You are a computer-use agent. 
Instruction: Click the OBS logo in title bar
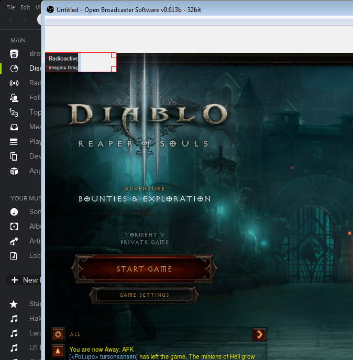(50, 9)
